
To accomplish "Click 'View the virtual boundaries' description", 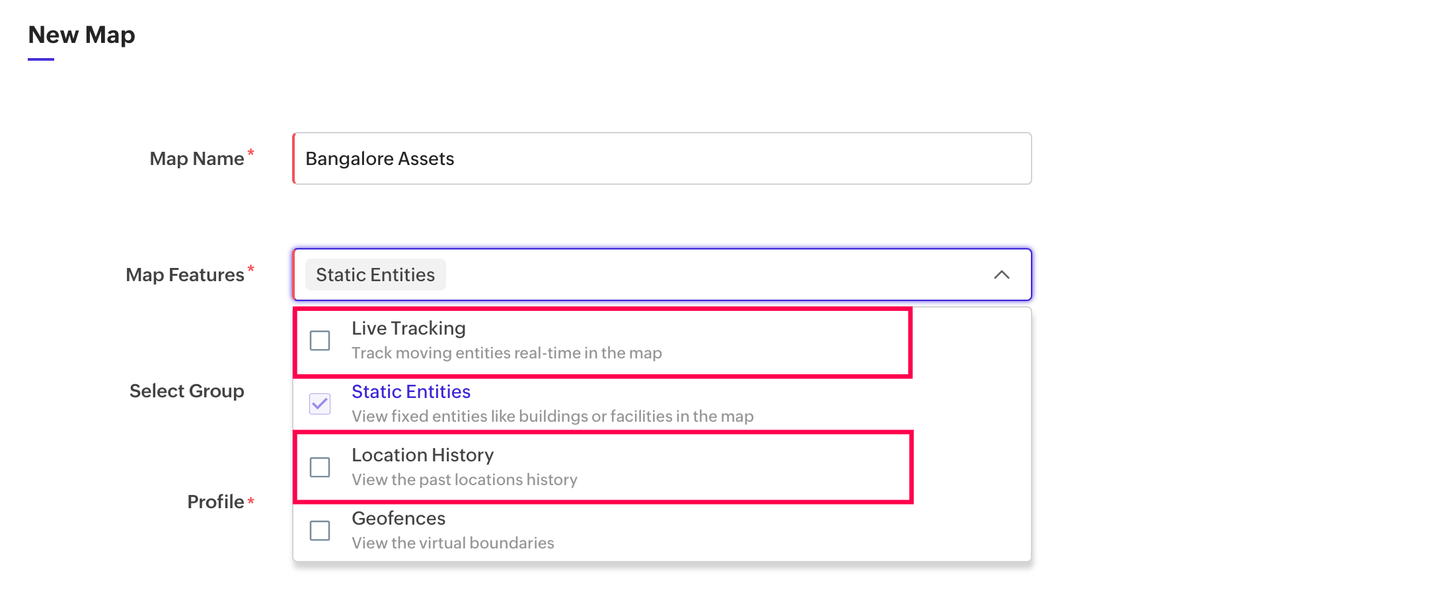I will tap(453, 543).
